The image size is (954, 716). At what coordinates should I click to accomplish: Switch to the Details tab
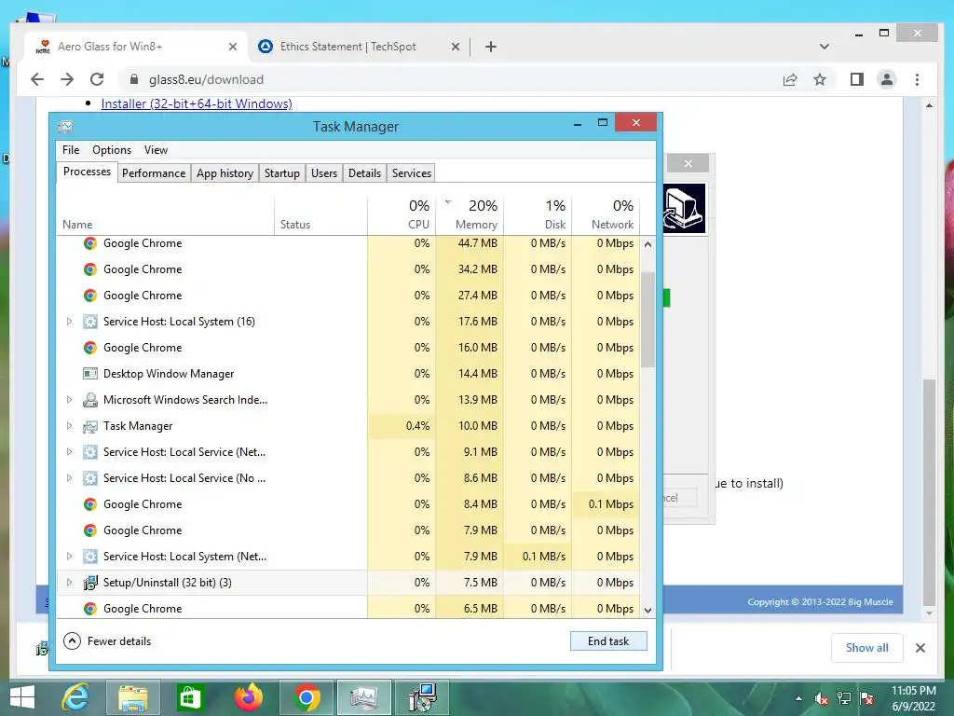coord(364,172)
